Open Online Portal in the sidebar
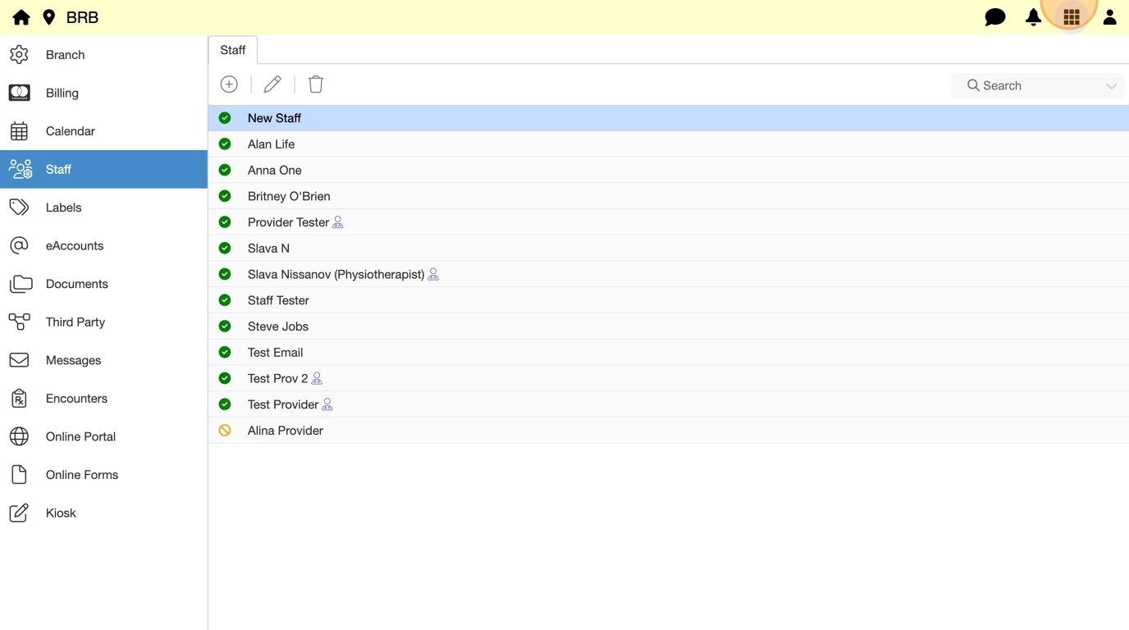This screenshot has height=630, width=1129. coord(80,436)
